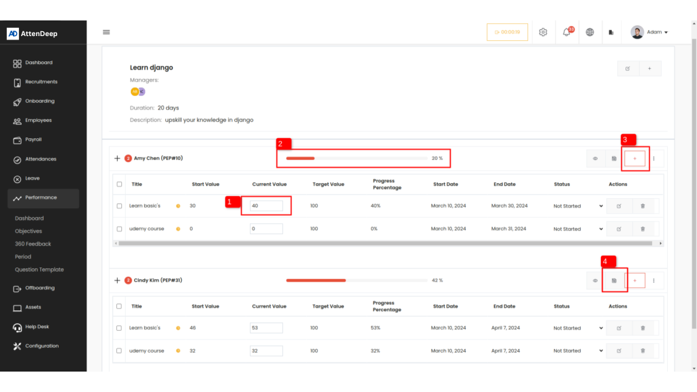
Task: Open three-dot menu for Amy Chen
Action: point(654,159)
